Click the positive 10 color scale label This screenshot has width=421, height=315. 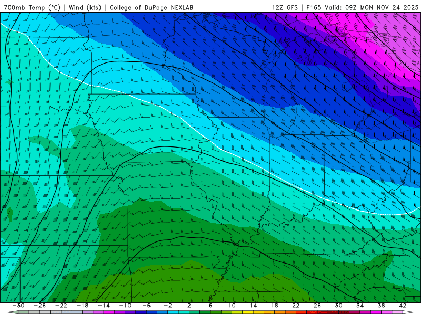[232, 306]
